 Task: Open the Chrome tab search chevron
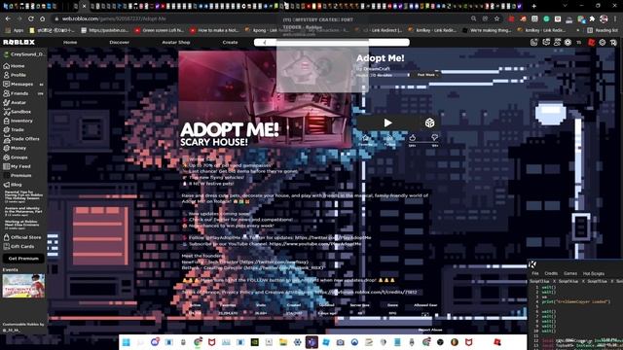(x=565, y=6)
